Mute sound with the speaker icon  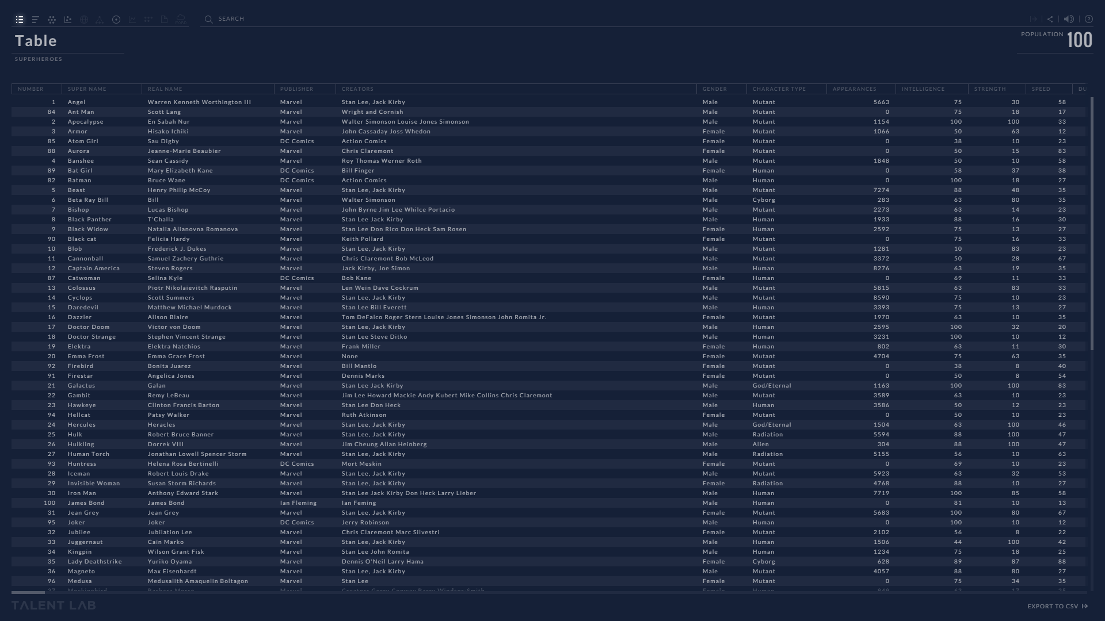(x=1069, y=19)
